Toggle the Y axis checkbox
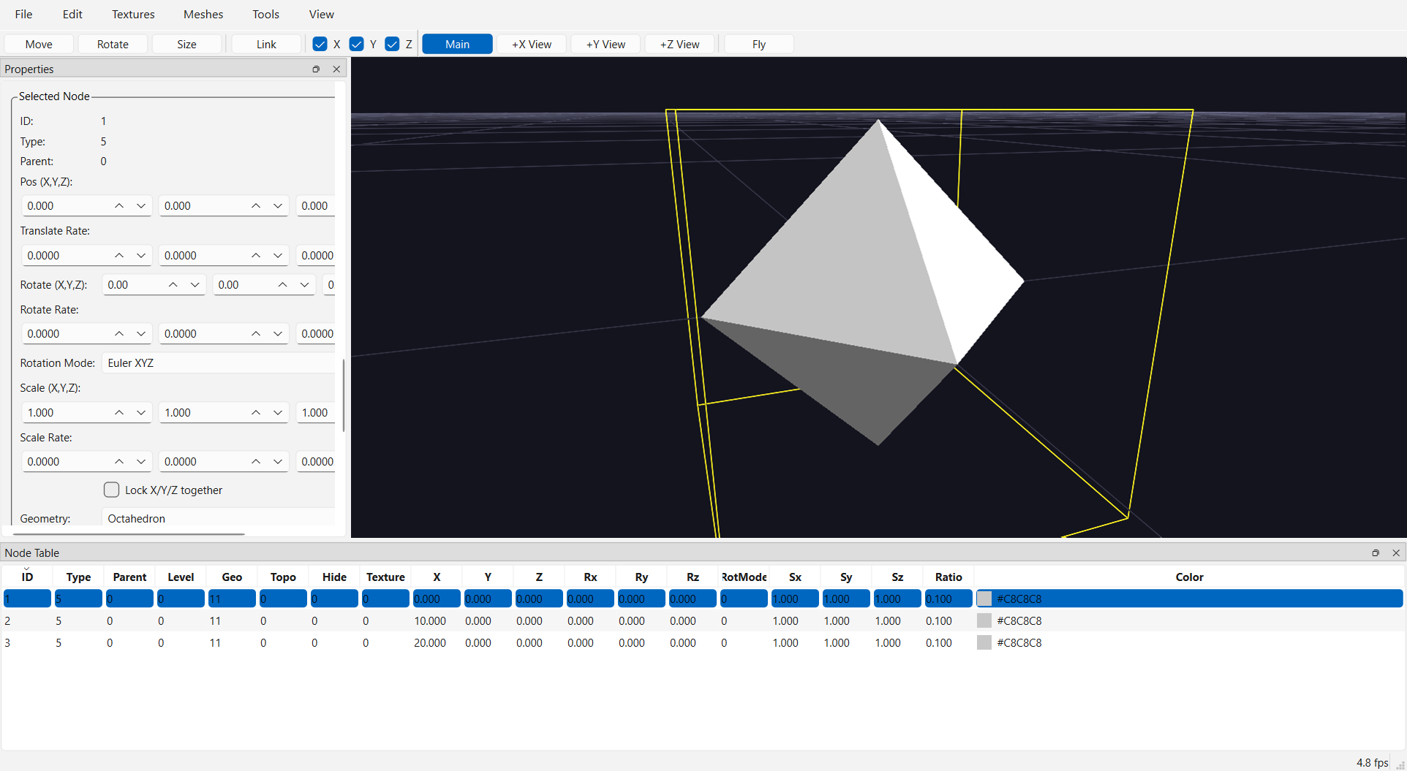 [x=356, y=44]
